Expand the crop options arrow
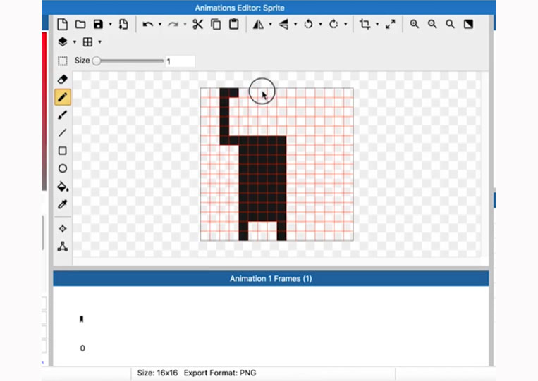 377,25
